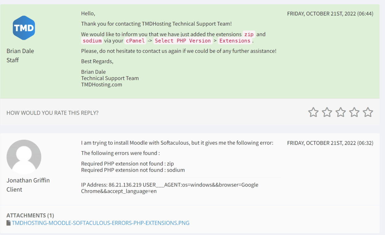
Task: Rate the reply two stars
Action: pos(327,112)
